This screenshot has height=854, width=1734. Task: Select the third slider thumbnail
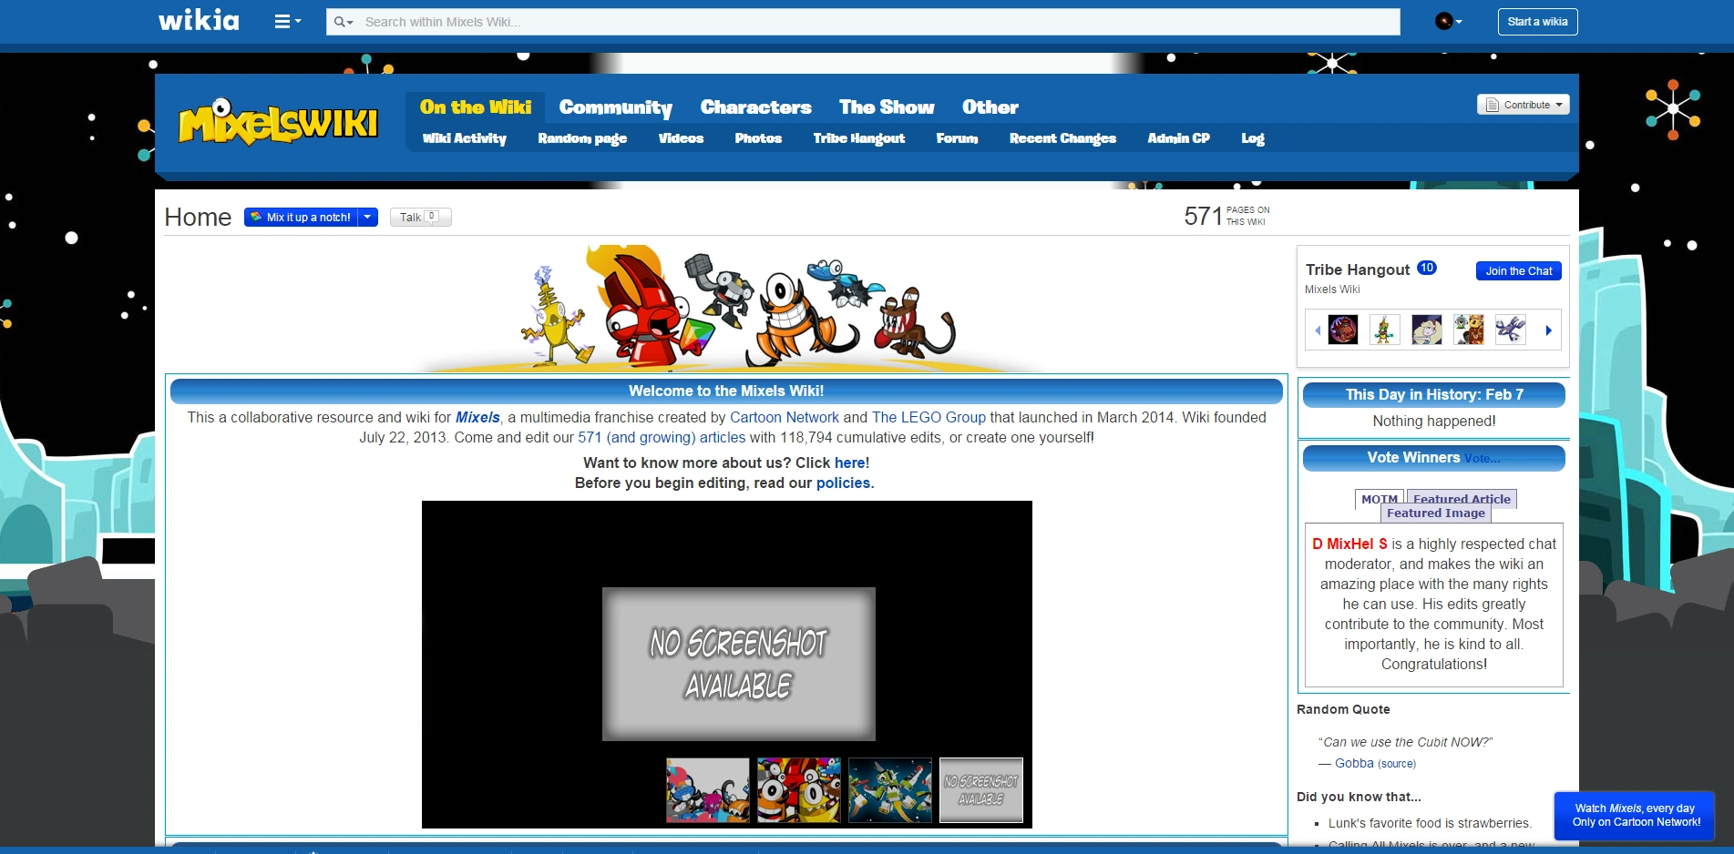pyautogui.click(x=890, y=790)
